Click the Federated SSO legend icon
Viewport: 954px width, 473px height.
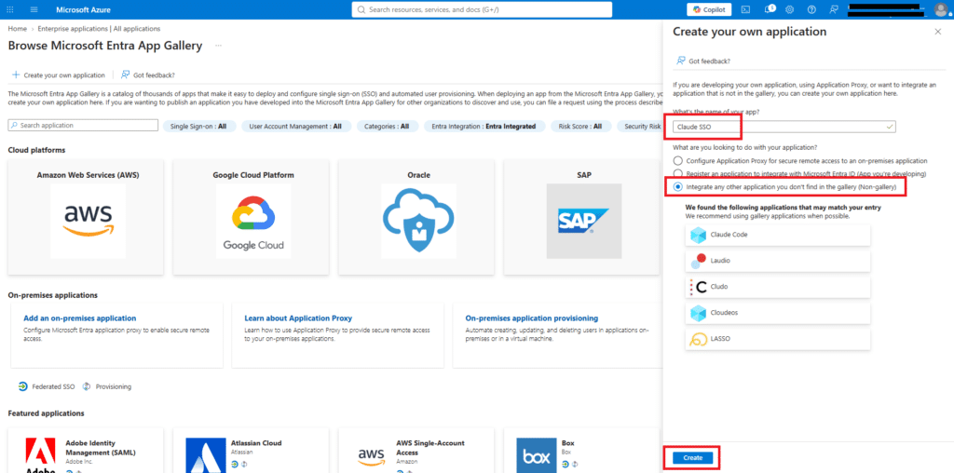click(22, 386)
